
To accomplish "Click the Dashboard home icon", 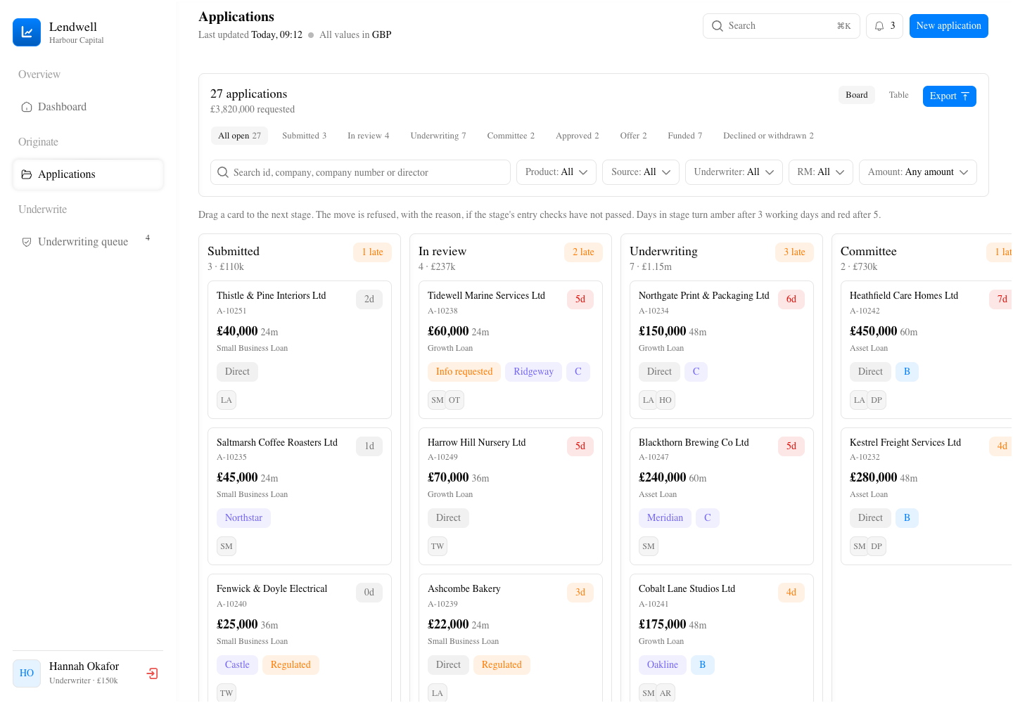I will point(27,107).
